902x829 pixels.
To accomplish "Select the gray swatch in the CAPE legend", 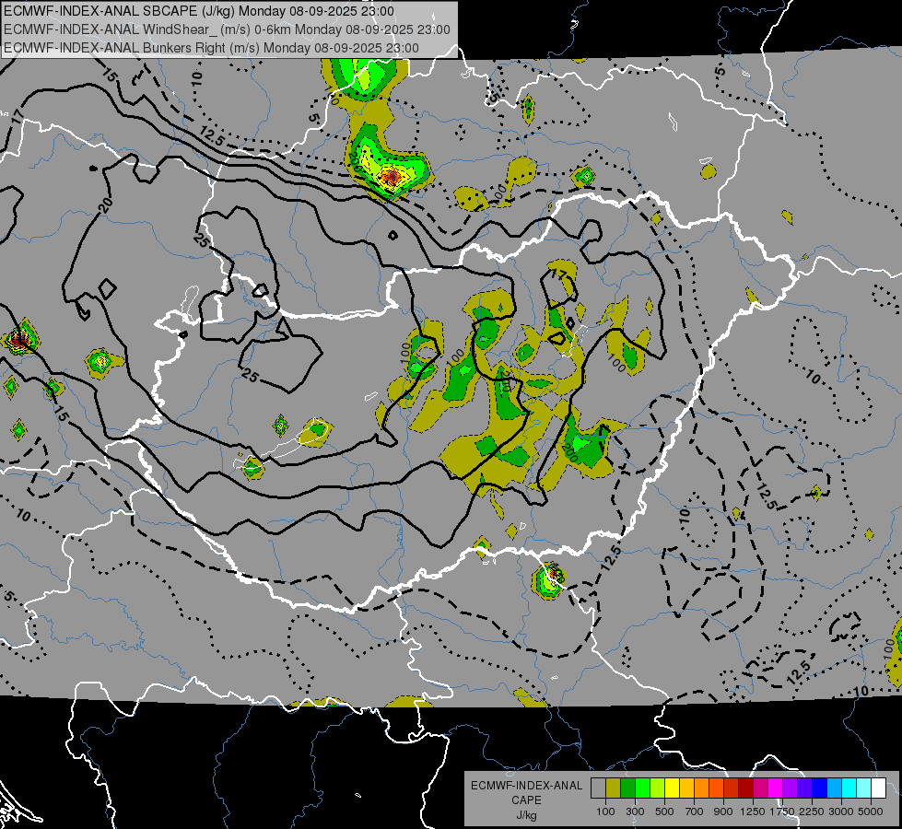I will point(598,788).
